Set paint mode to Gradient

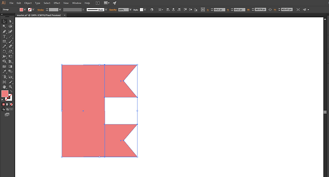pyautogui.click(x=7, y=104)
